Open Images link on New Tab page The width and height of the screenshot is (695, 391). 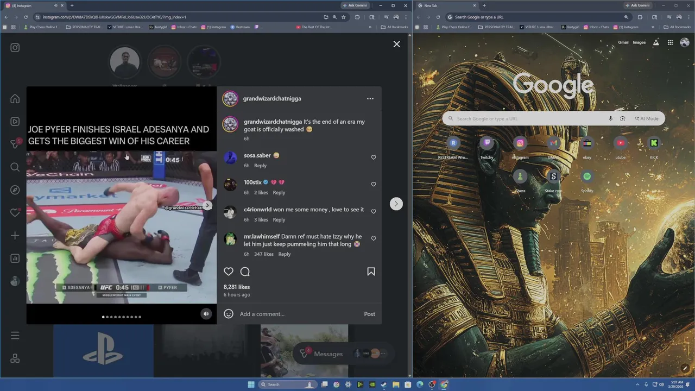(x=639, y=42)
